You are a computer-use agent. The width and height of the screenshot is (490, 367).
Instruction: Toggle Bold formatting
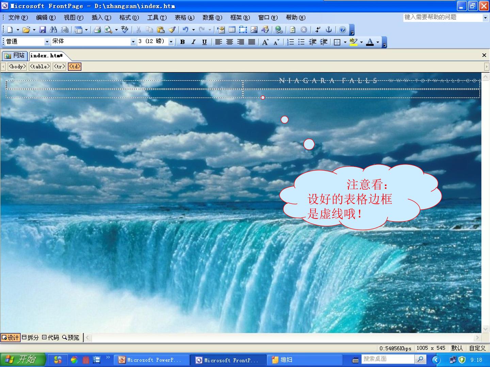tap(183, 42)
